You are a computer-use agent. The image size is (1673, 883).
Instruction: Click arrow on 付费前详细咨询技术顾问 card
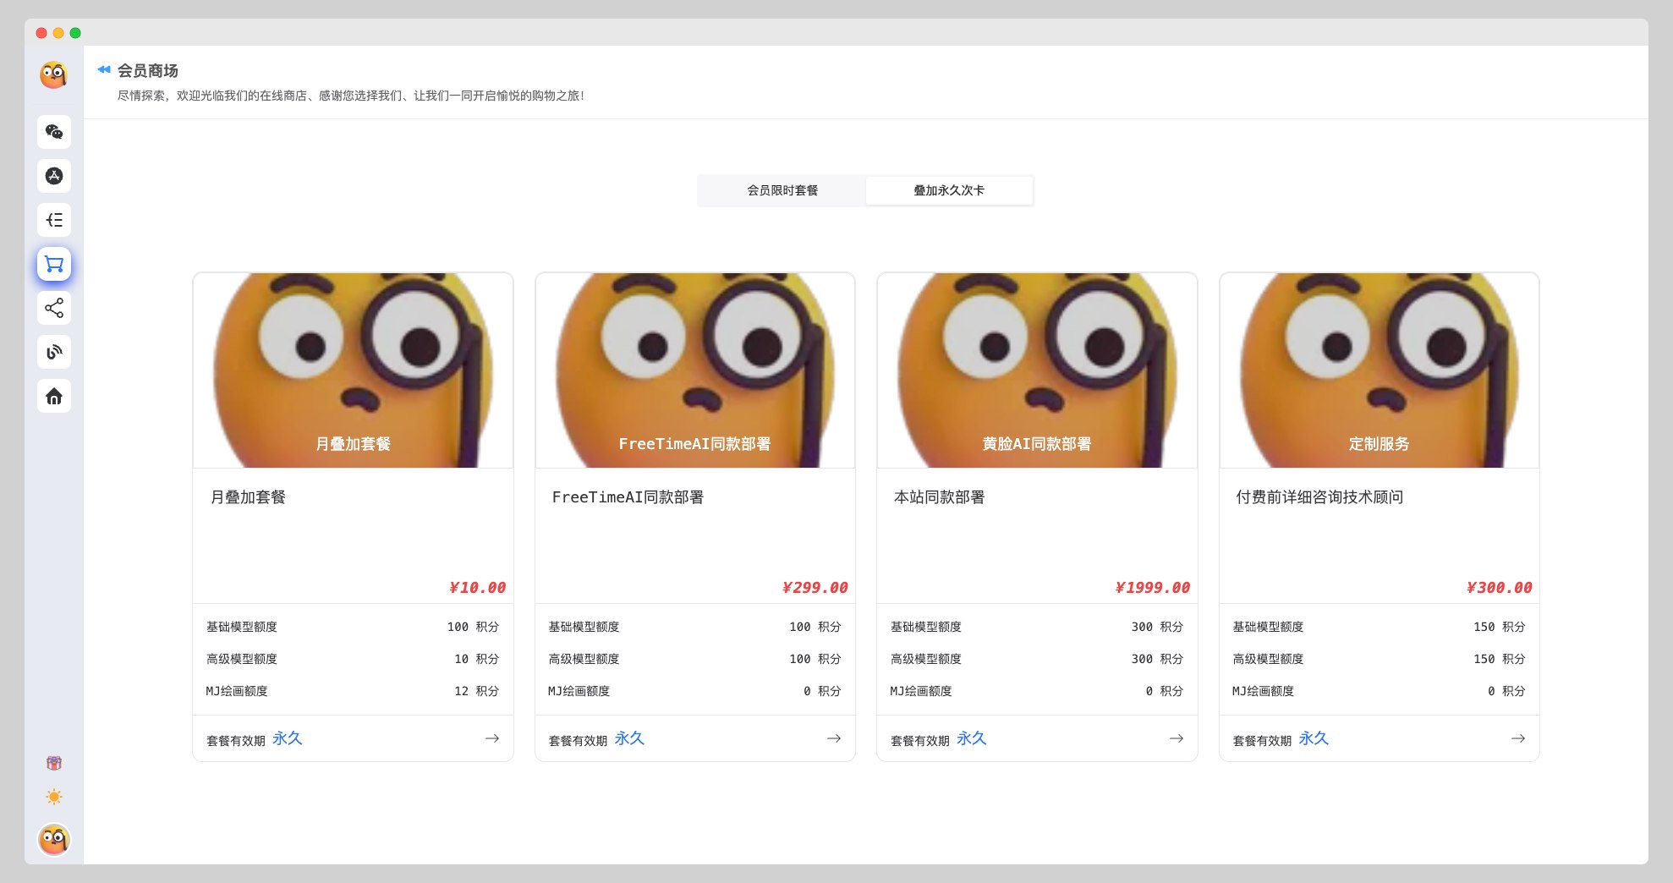(1517, 738)
